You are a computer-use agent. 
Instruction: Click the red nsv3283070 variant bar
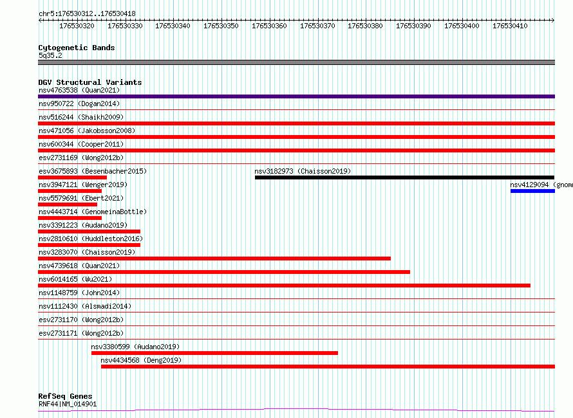point(214,259)
